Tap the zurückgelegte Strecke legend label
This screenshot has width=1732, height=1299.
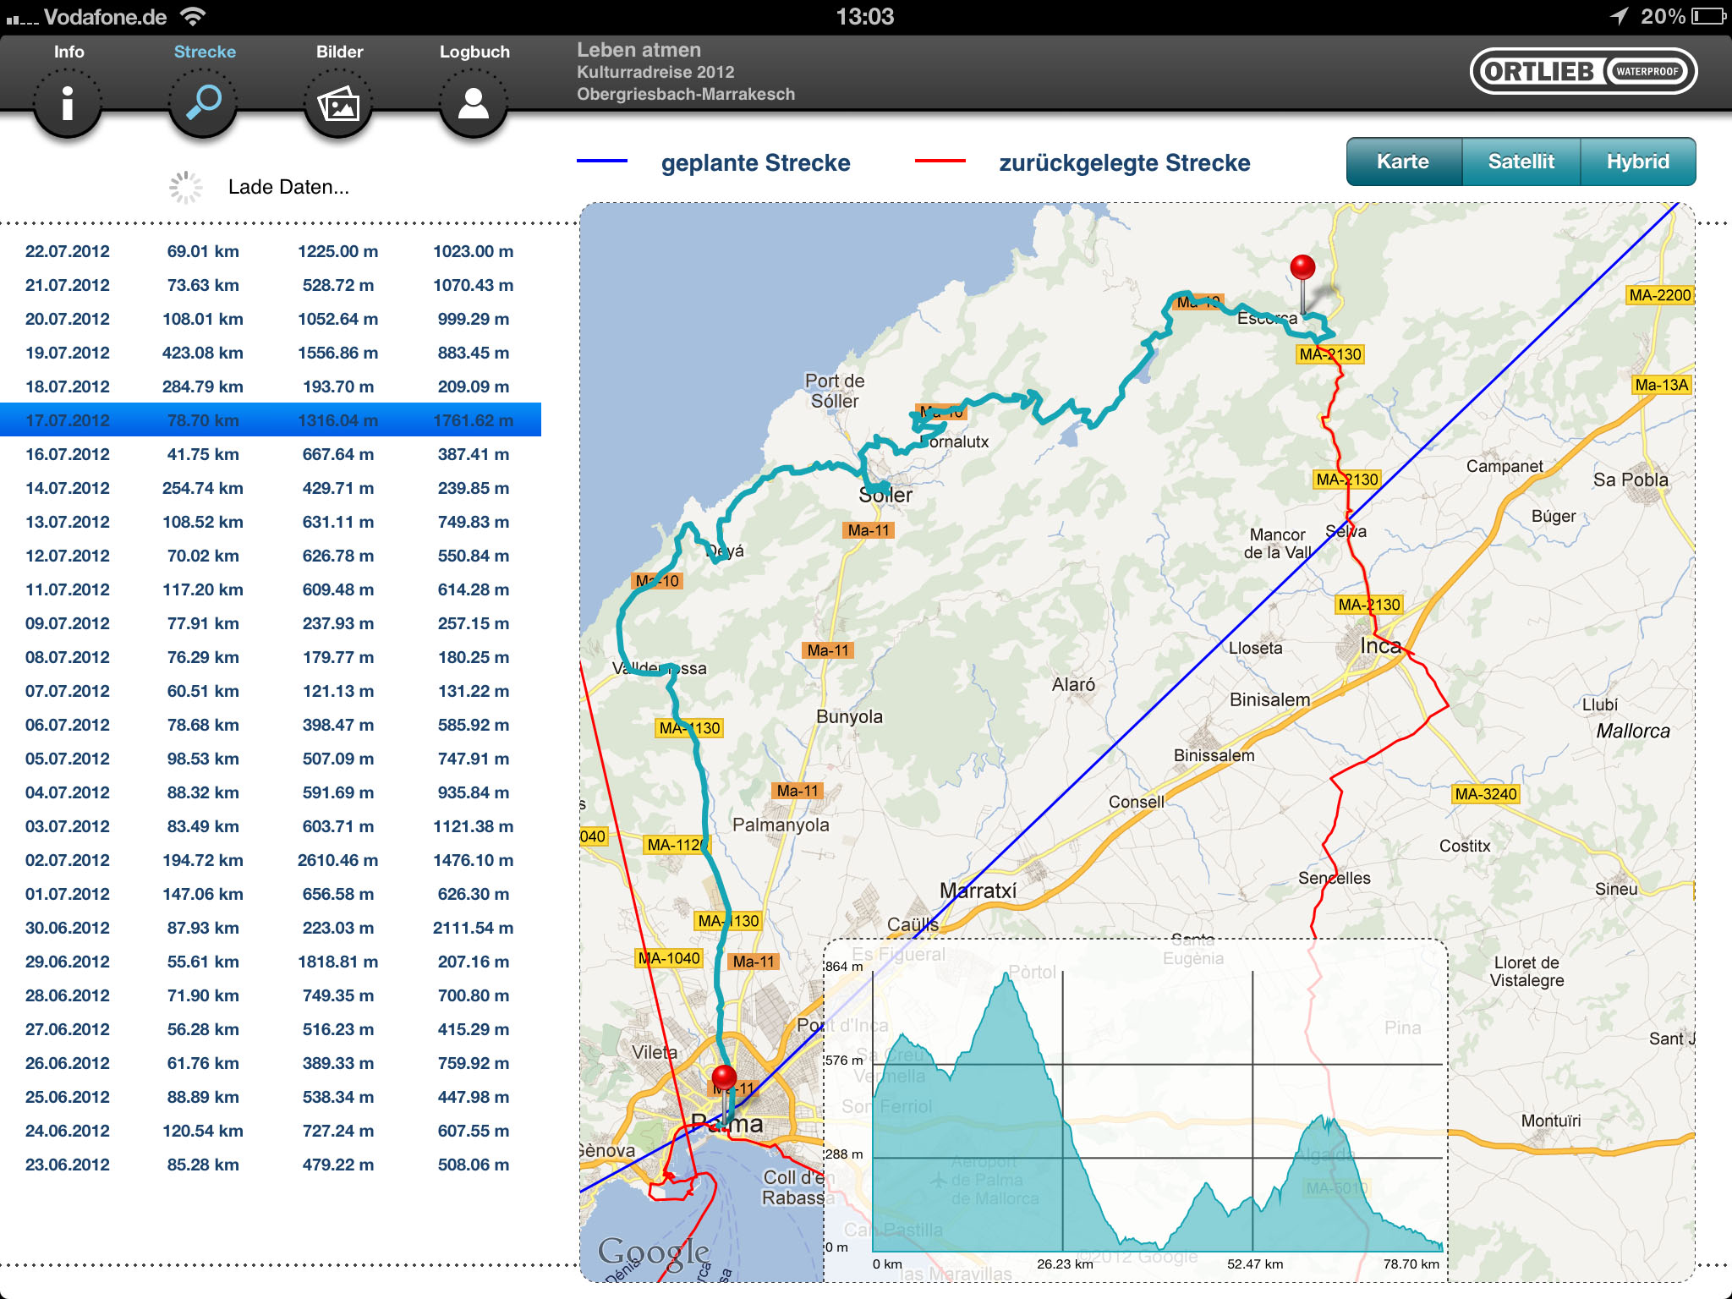(x=1124, y=162)
